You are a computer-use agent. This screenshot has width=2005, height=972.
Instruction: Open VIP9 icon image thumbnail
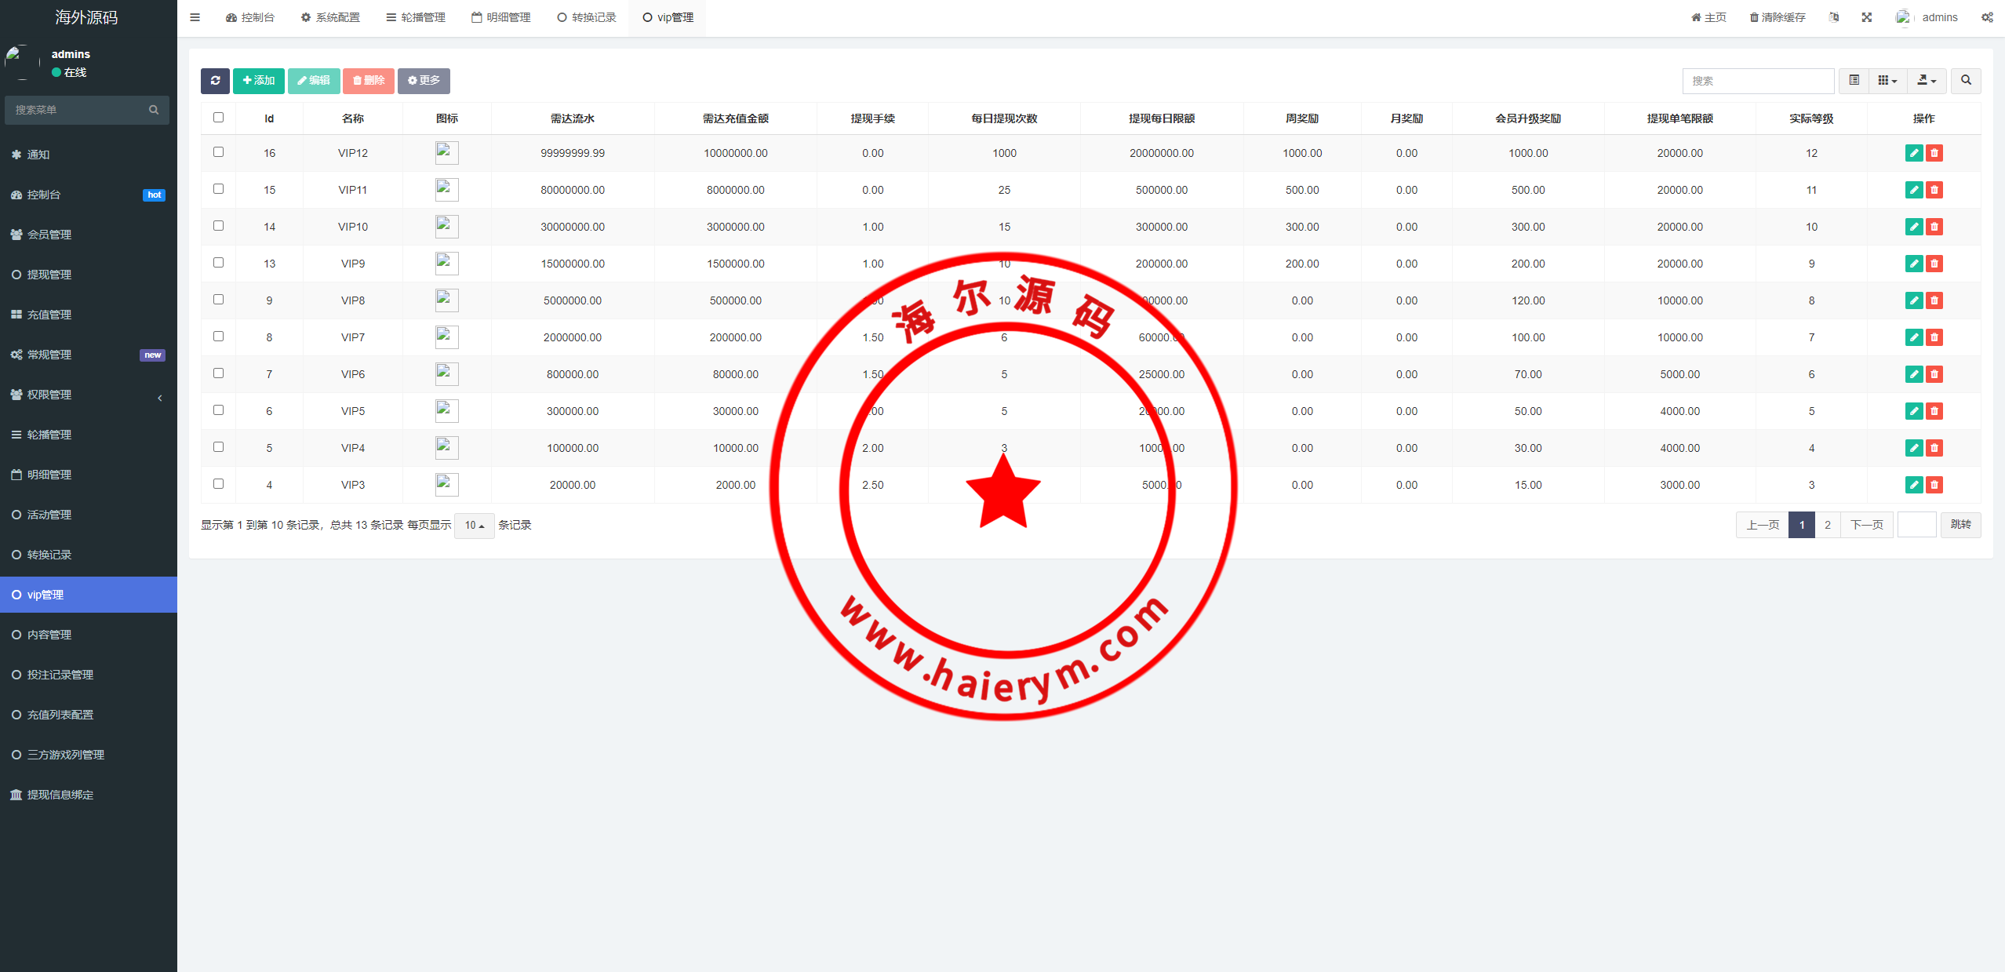click(446, 263)
